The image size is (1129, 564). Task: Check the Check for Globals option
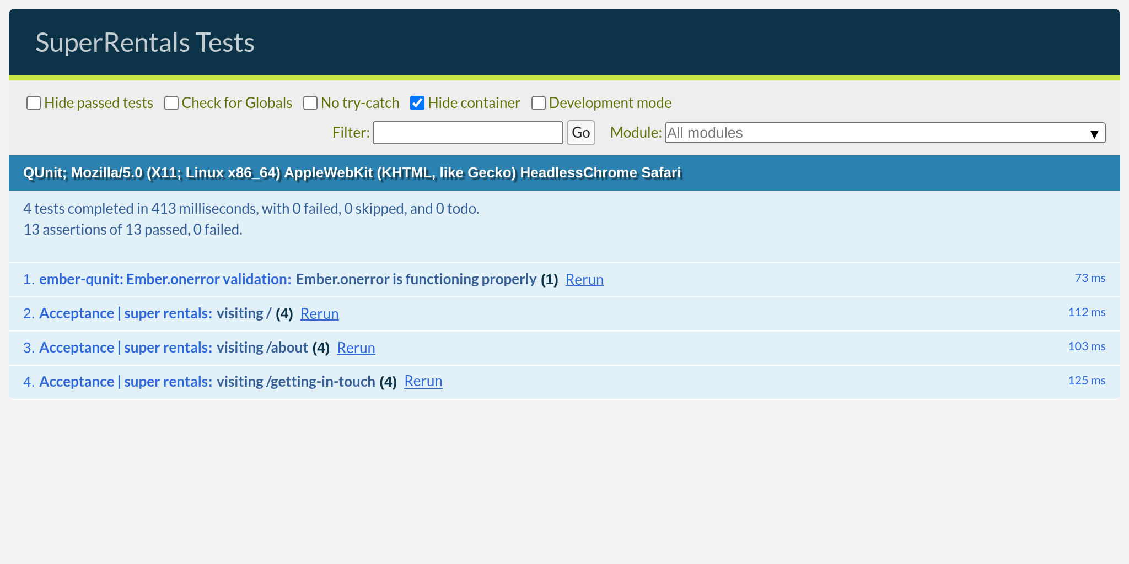pyautogui.click(x=171, y=103)
